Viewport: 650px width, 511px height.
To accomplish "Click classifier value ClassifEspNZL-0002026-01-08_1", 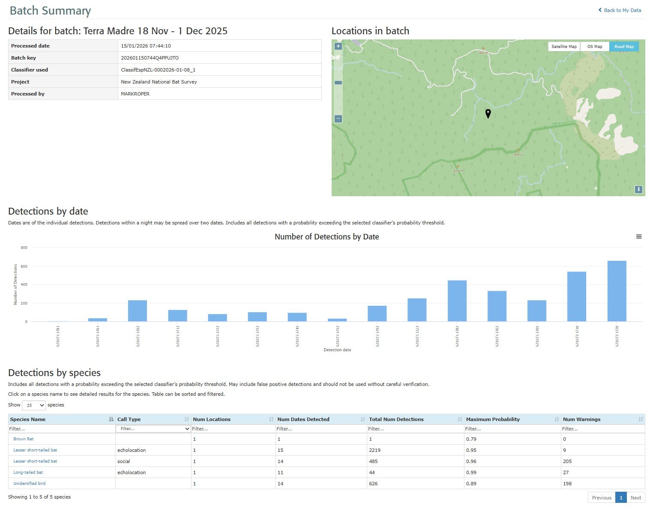I will 158,70.
